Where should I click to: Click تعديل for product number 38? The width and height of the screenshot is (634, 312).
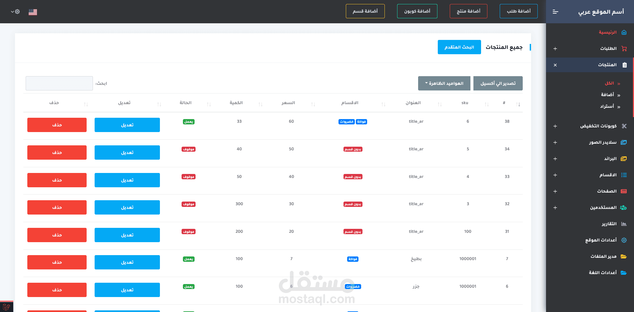[127, 125]
